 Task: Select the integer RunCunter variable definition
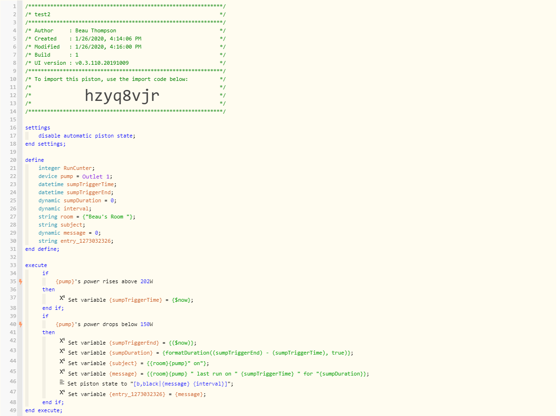67,168
